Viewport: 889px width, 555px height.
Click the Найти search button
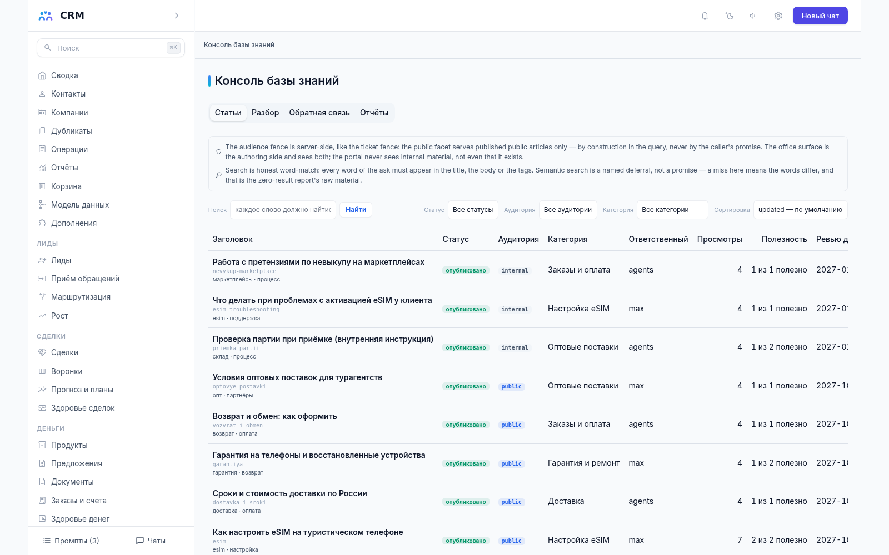(356, 210)
